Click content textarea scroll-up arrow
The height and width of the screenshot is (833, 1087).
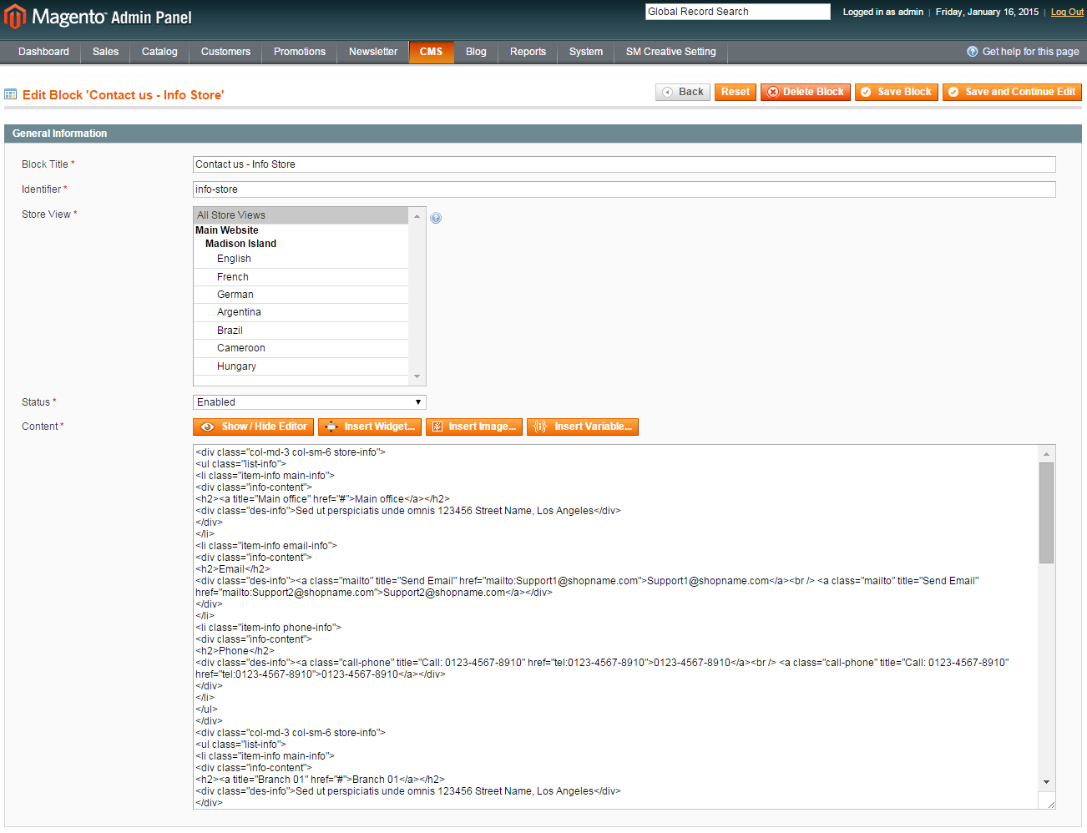(x=1046, y=454)
